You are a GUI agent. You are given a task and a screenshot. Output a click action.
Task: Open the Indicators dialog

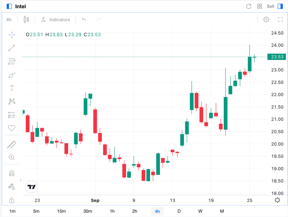point(55,20)
